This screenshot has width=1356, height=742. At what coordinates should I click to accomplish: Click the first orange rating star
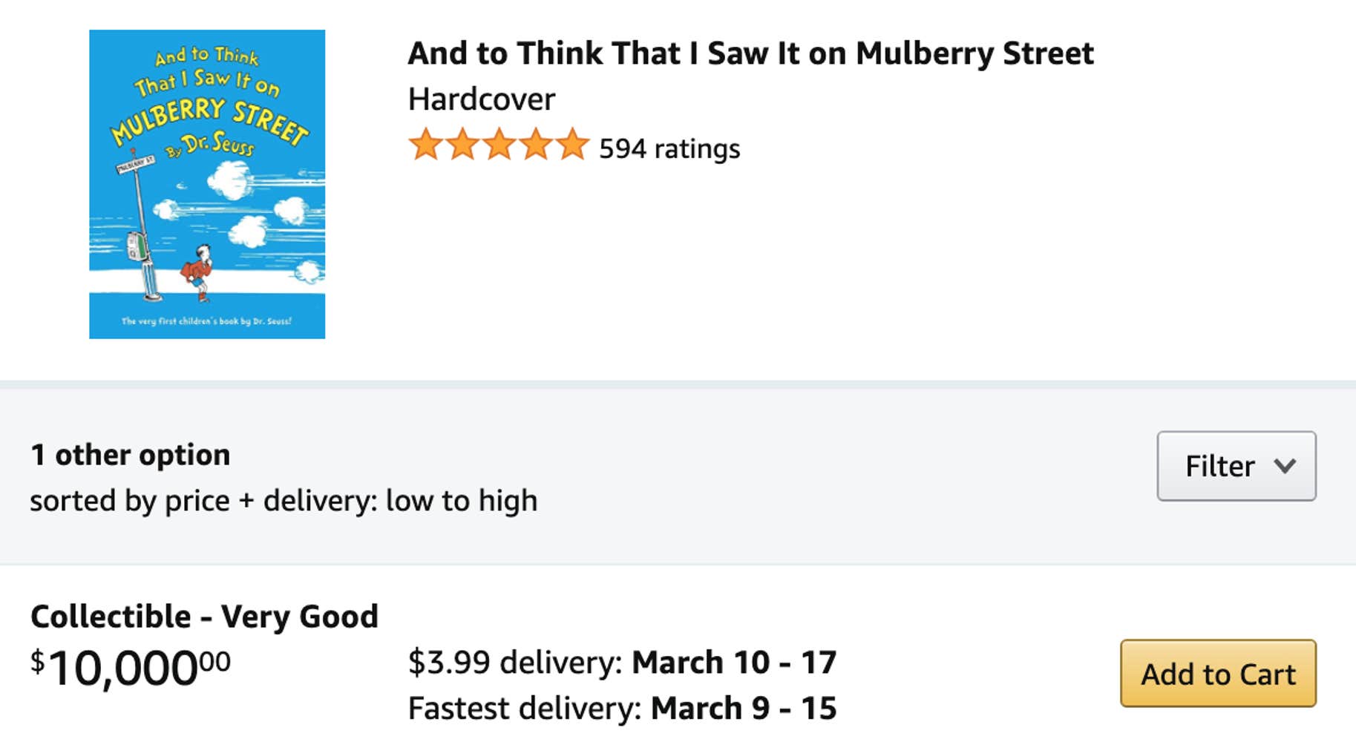tap(426, 145)
